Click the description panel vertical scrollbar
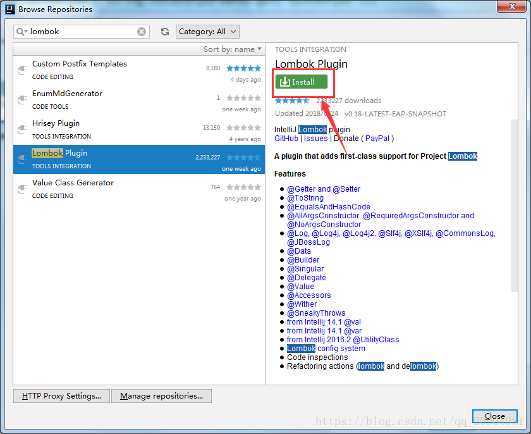 (514, 202)
